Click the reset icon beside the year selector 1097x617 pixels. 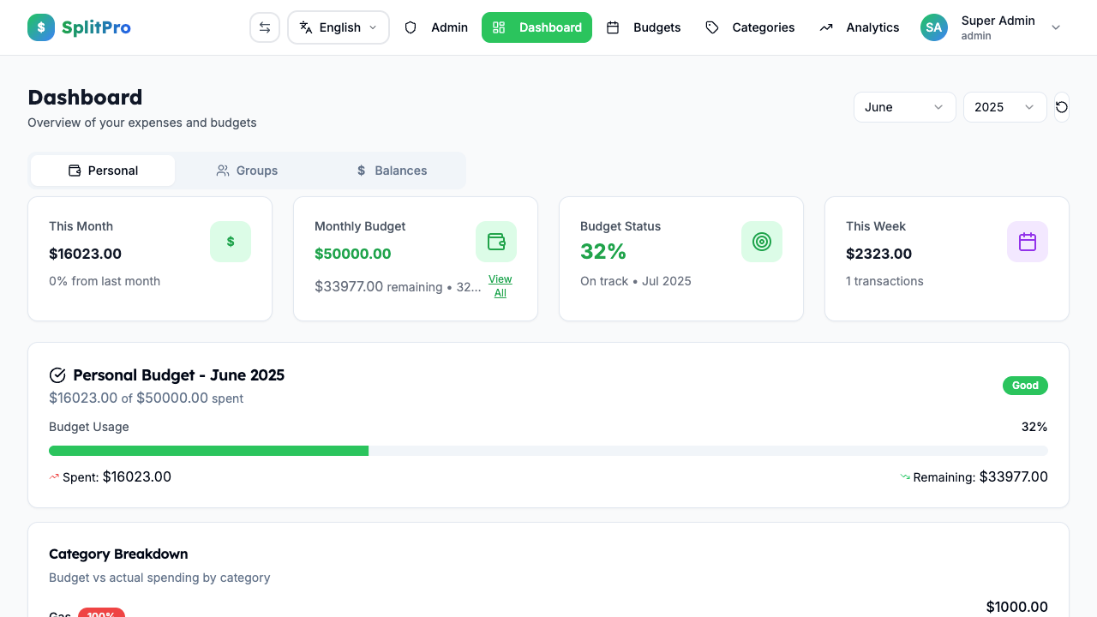pyautogui.click(x=1061, y=106)
